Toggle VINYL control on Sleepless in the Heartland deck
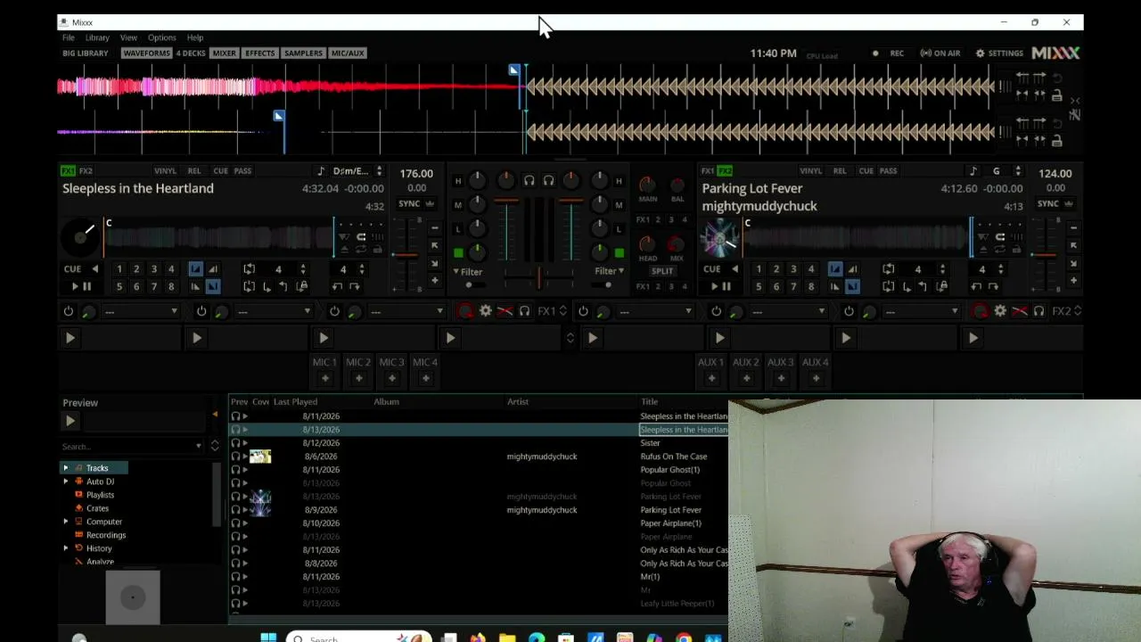Viewport: 1141px width, 642px height. click(x=165, y=170)
